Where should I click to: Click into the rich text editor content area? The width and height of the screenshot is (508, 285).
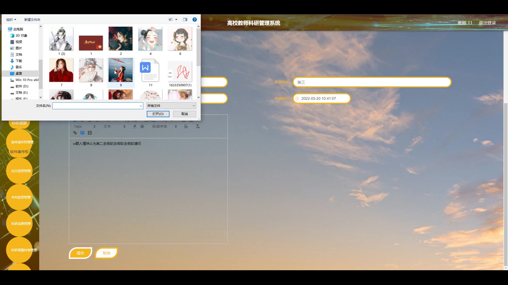148,191
